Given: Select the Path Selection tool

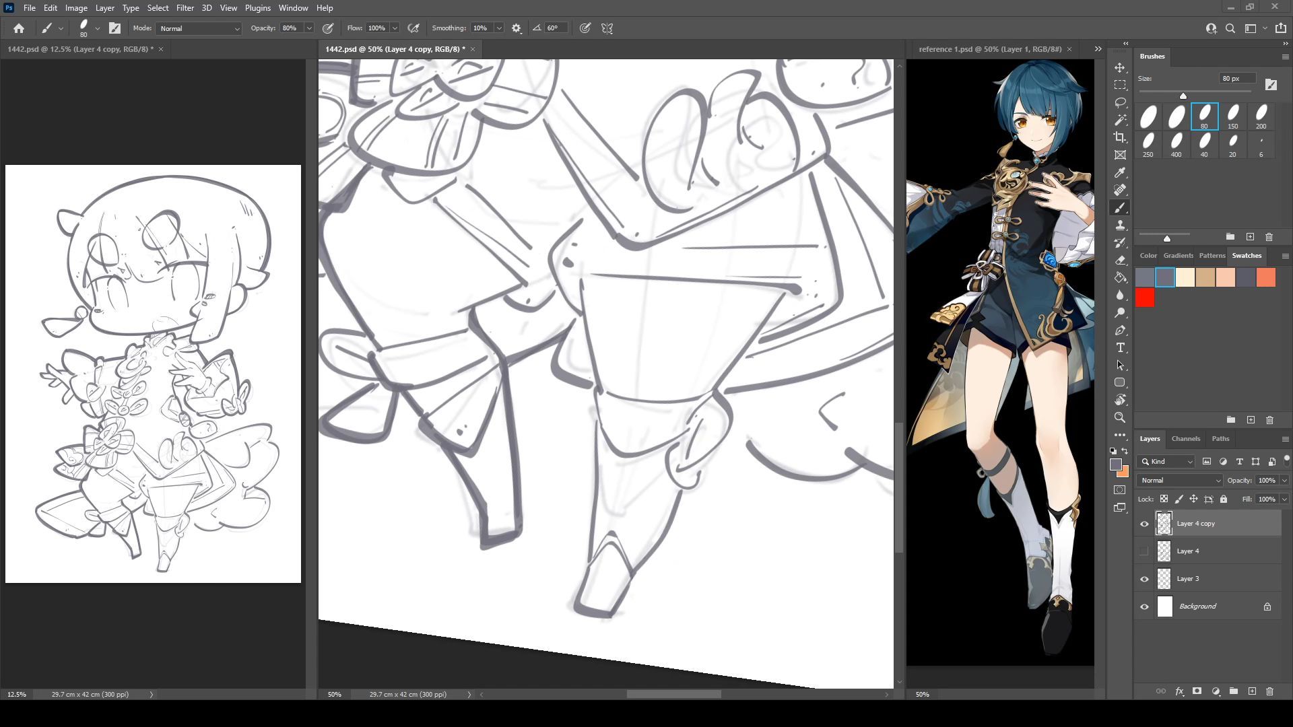Looking at the screenshot, I should (x=1120, y=366).
